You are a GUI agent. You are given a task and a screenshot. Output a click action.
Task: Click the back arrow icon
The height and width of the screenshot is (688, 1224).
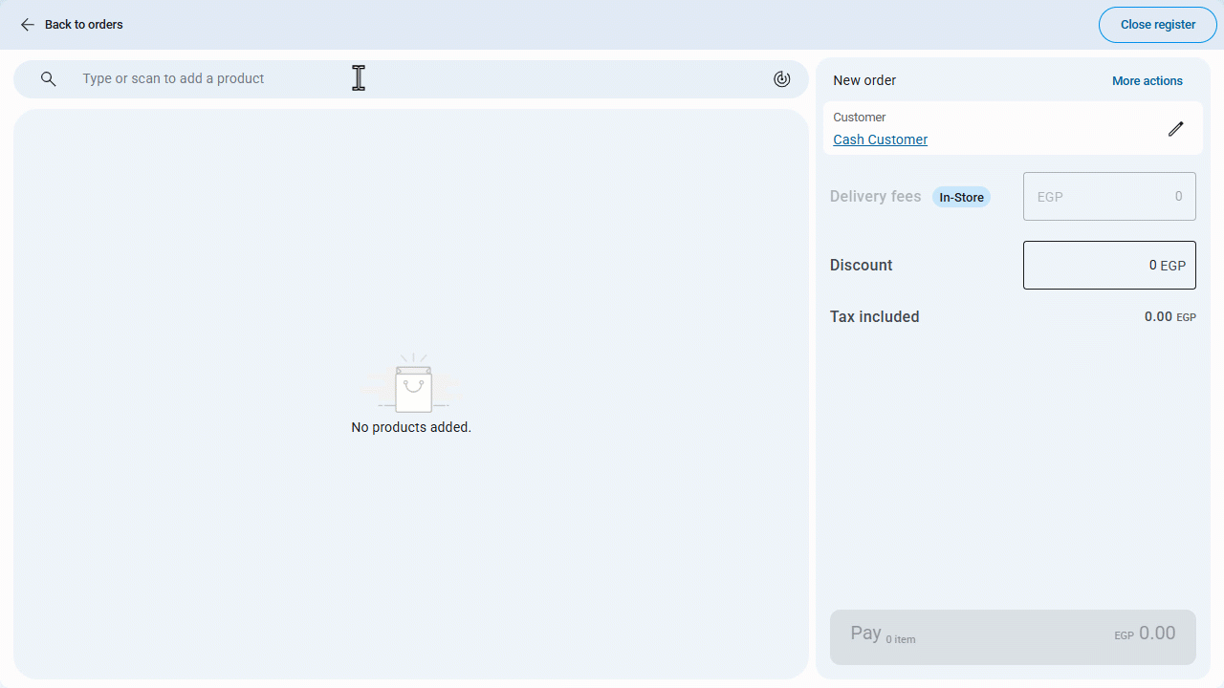28,25
